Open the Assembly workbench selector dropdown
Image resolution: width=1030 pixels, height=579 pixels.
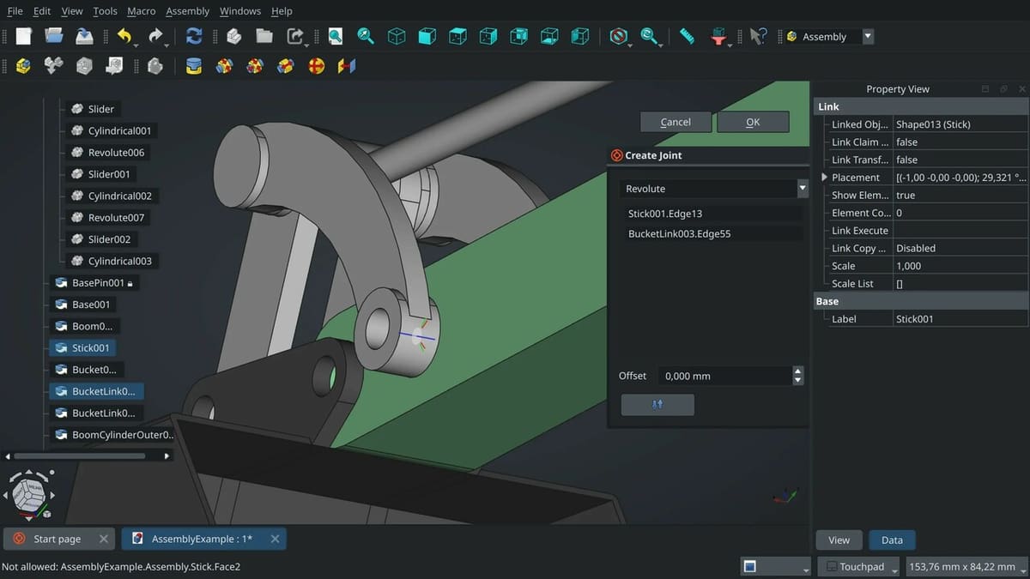[x=868, y=36]
